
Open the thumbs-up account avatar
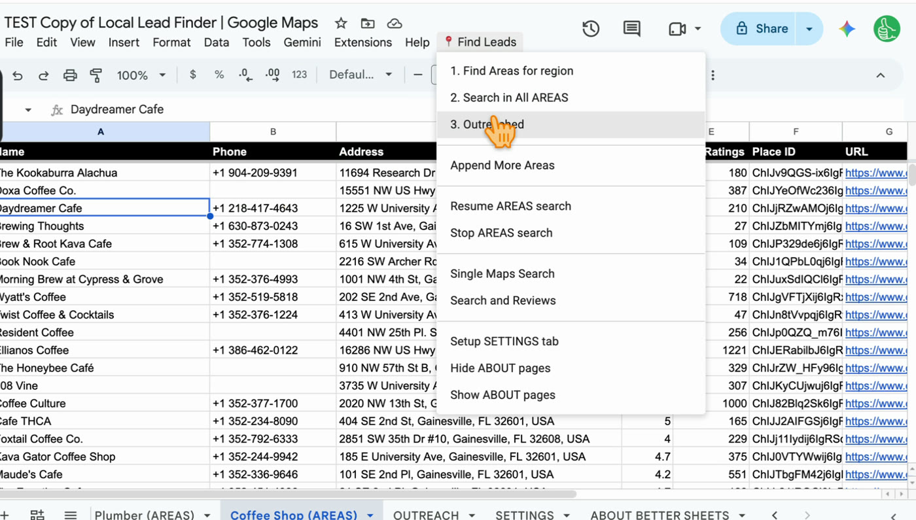(887, 29)
